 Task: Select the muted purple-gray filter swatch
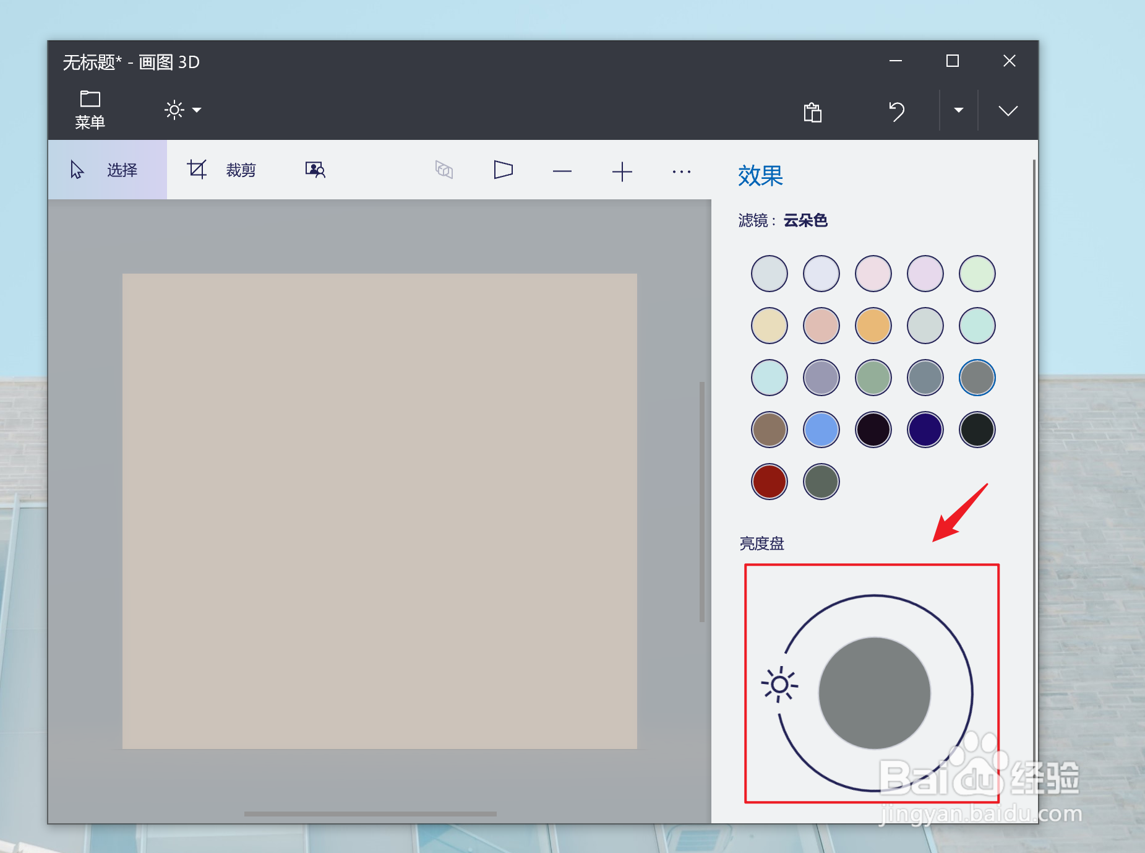(x=821, y=378)
